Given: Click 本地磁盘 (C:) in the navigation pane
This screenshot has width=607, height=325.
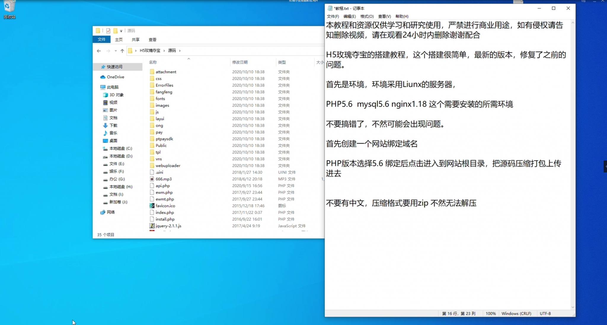Looking at the screenshot, I should [120, 148].
